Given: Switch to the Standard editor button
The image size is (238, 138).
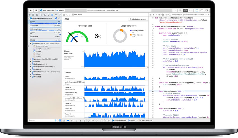Looking at the screenshot, I should pos(181,10).
